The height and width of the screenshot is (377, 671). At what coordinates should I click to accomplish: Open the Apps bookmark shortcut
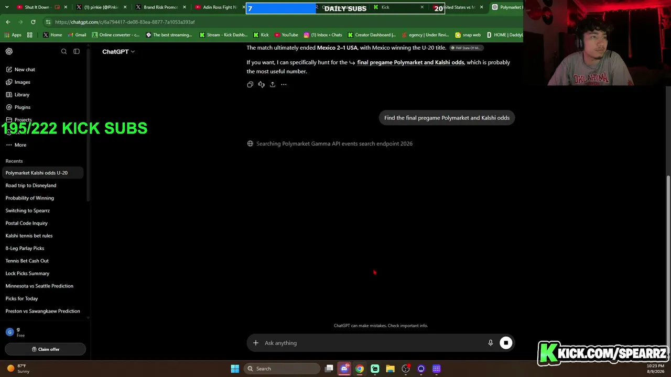tap(13, 35)
